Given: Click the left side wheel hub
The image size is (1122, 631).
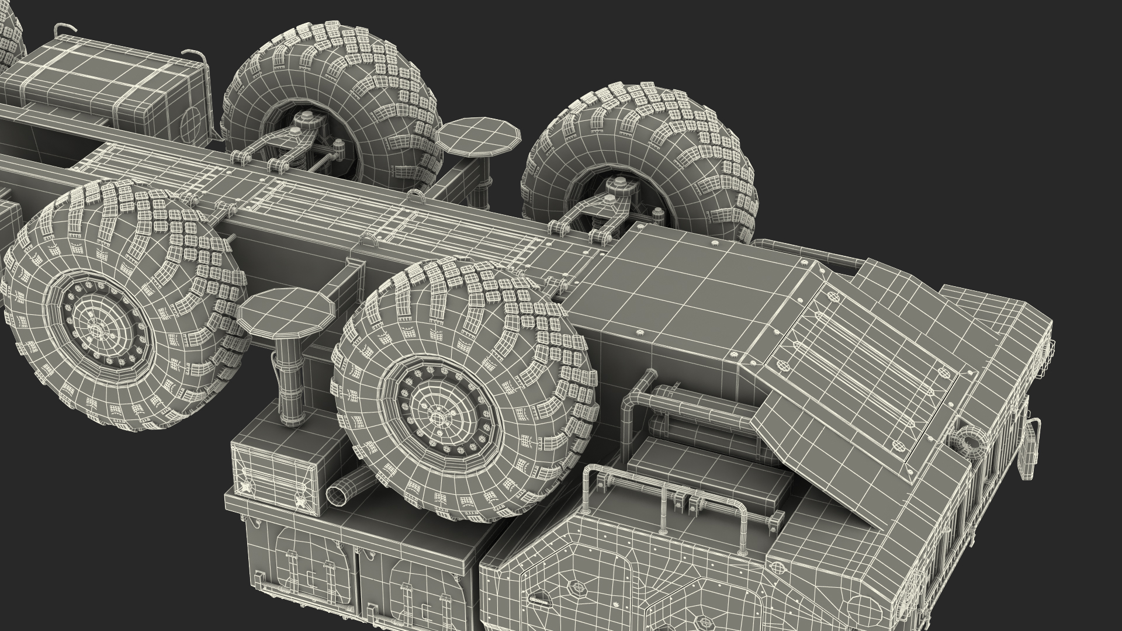Looking at the screenshot, I should [97, 330].
